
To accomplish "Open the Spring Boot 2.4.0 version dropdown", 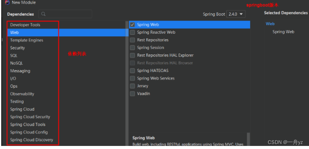I will 236,14.
